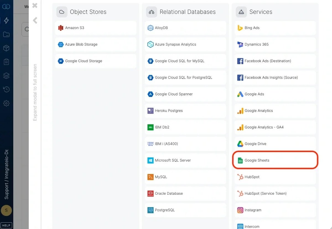Click the Oracle Database red icon
The image size is (332, 229).
coord(151,194)
